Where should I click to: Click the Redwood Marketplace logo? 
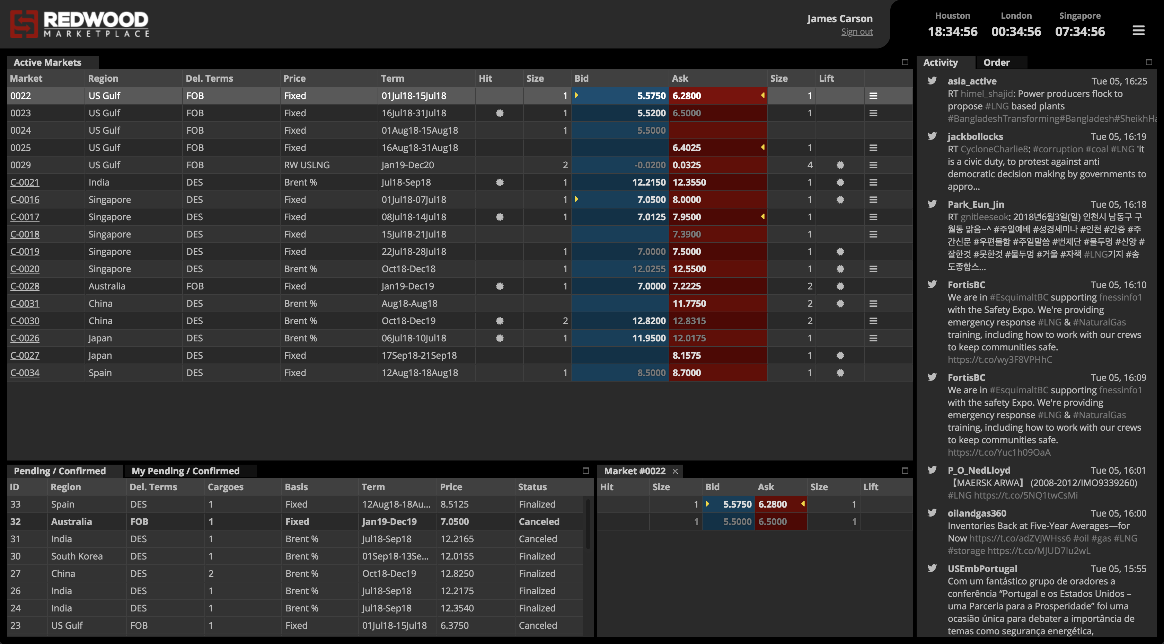[80, 24]
